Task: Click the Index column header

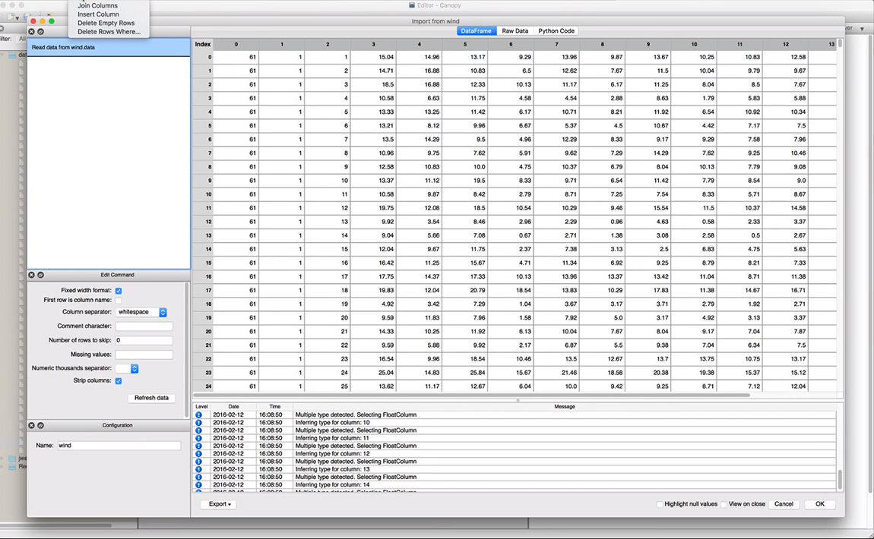Action: point(203,44)
